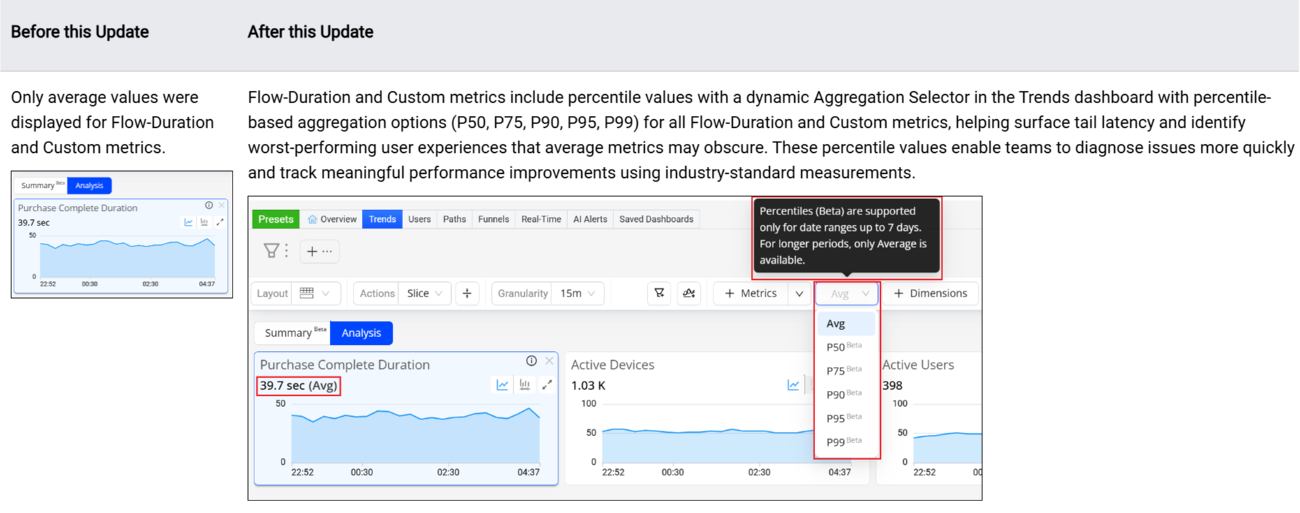Click the Add Dimensions button
The width and height of the screenshot is (1300, 513).
coord(930,293)
